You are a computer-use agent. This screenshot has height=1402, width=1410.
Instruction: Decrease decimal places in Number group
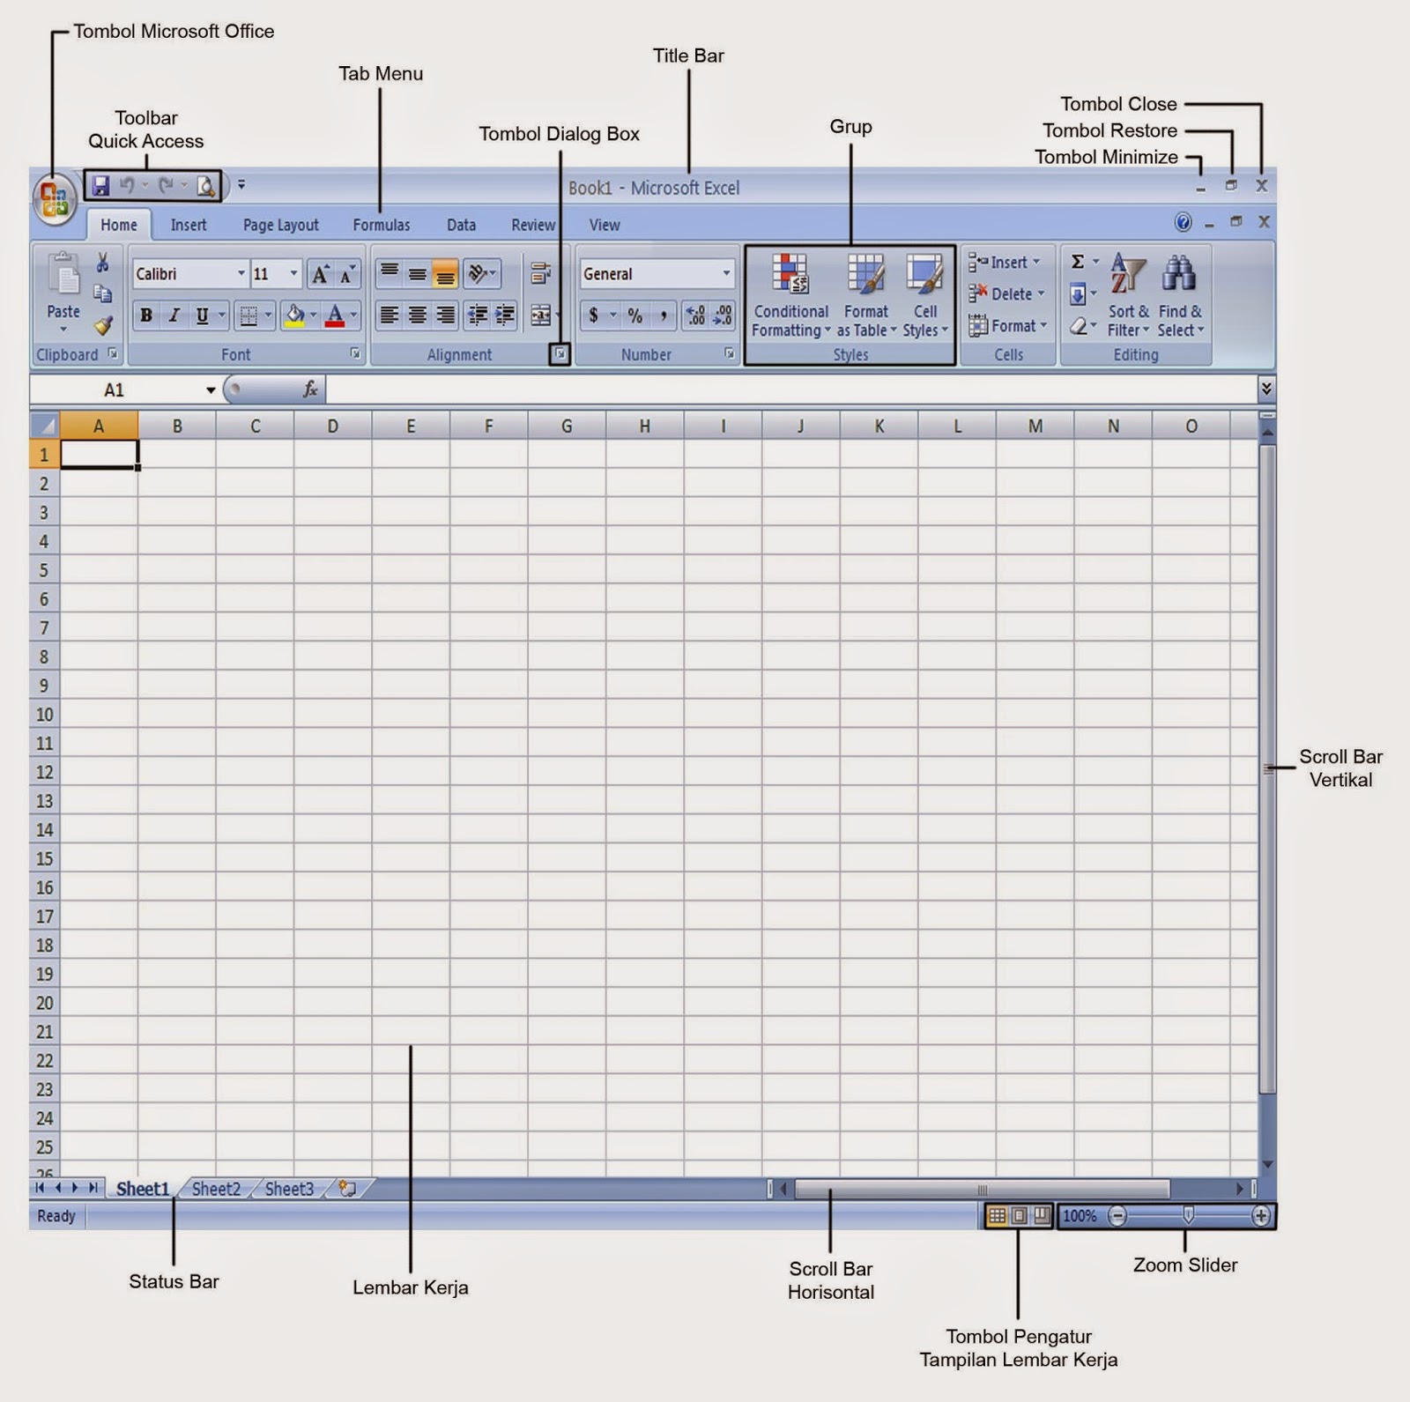coord(723,315)
